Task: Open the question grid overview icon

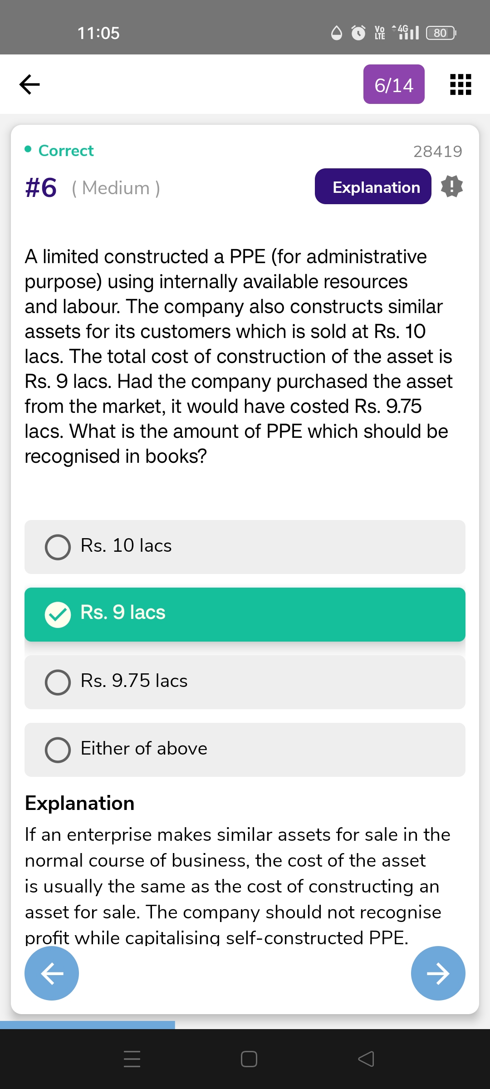Action: (461, 84)
